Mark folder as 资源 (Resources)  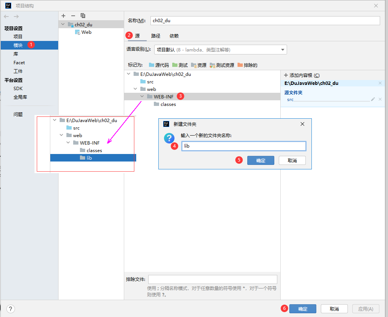pos(199,65)
